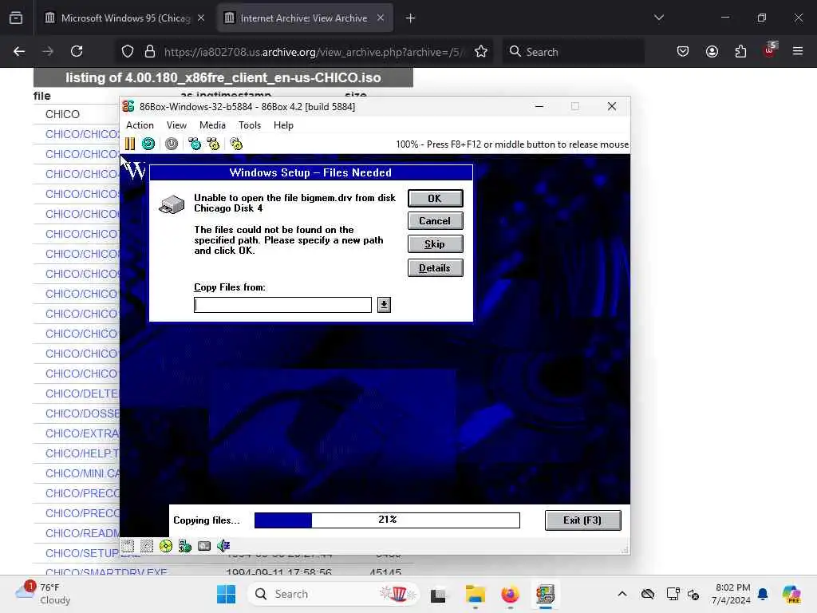Send Ctrl+Alt+Del via 86Box toolbar icon
This screenshot has width=817, height=613.
click(x=195, y=144)
